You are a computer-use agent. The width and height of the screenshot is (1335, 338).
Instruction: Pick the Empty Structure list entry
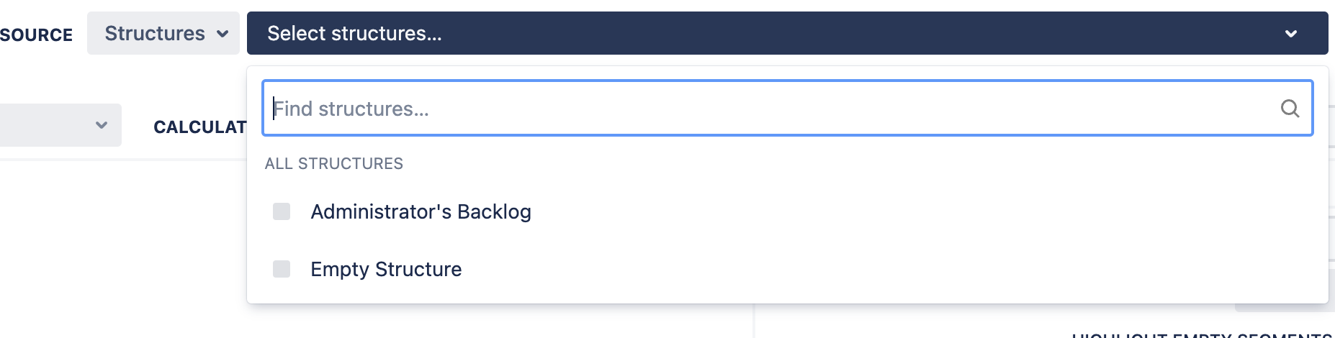click(x=386, y=269)
